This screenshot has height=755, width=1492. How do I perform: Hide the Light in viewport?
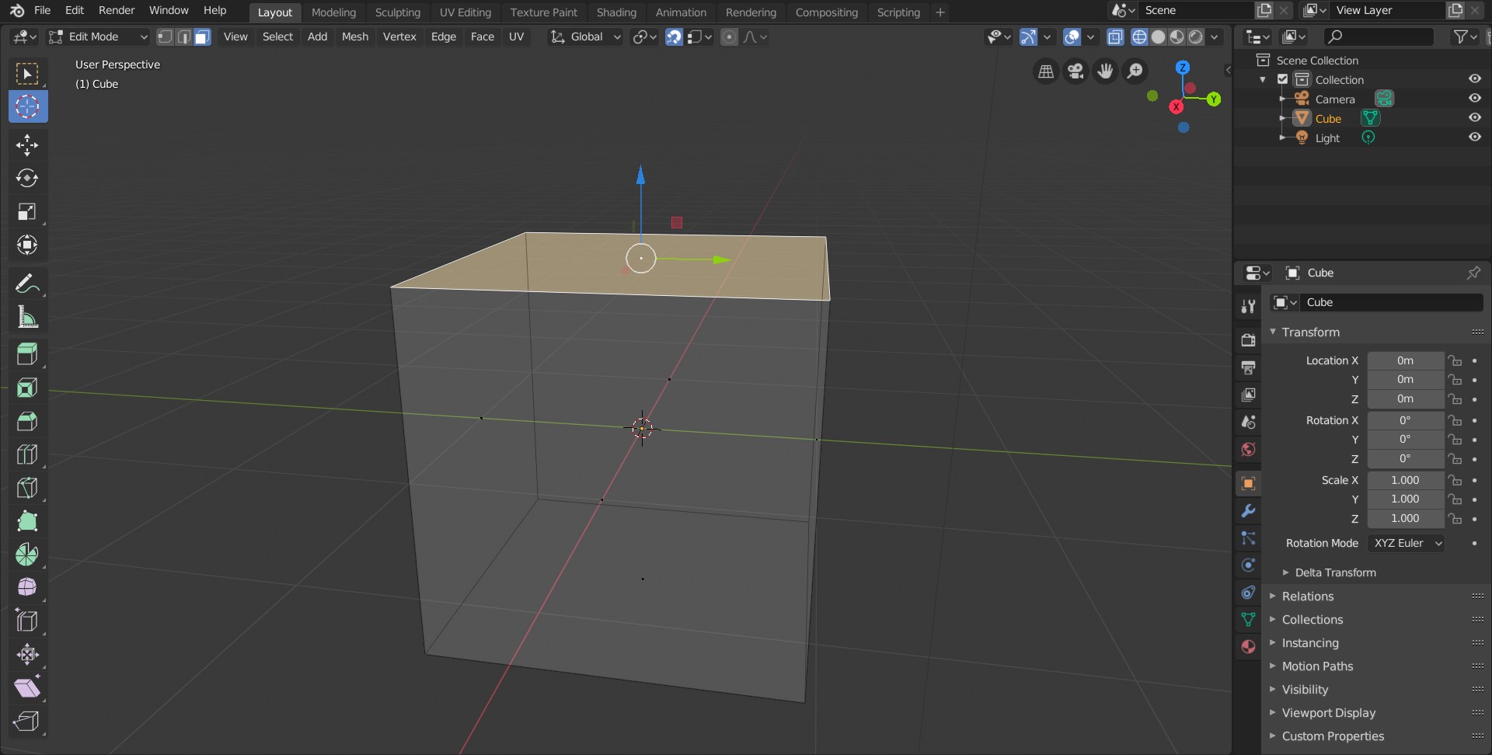tap(1474, 137)
